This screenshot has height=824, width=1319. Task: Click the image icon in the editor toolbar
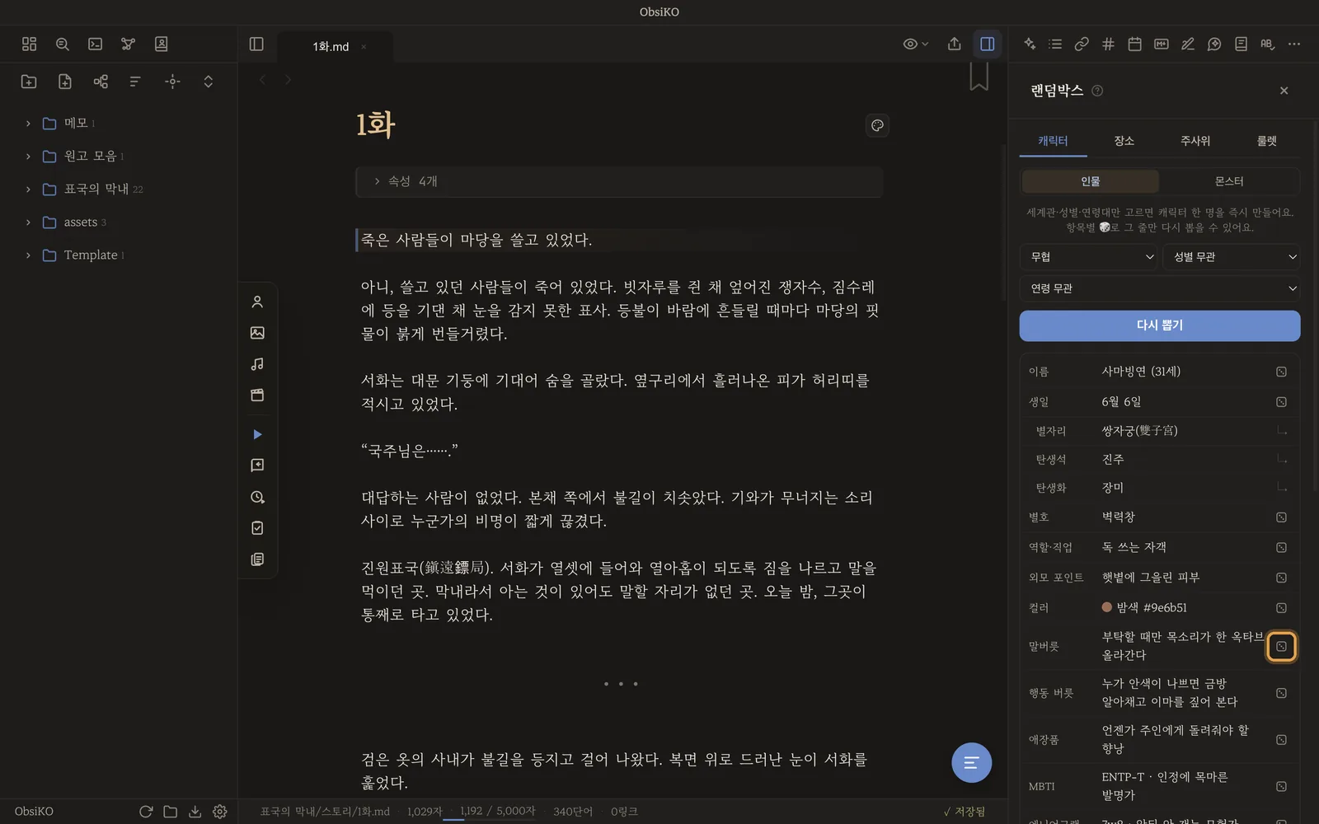257,333
